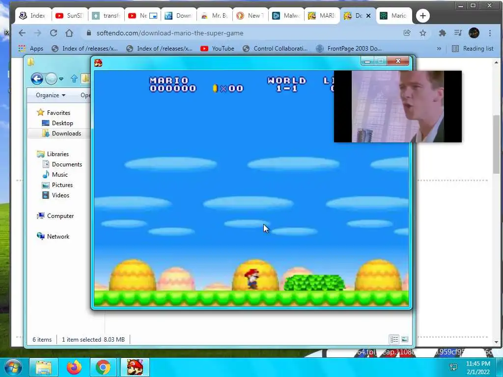Switch to the Mr. Bu tab
The width and height of the screenshot is (503, 377).
[x=215, y=15]
